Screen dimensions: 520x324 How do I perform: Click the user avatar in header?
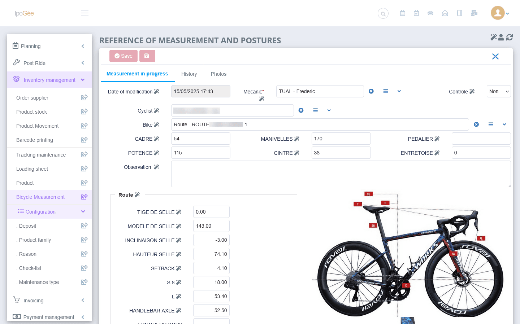498,13
